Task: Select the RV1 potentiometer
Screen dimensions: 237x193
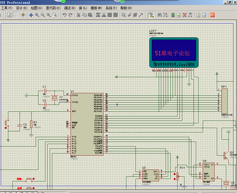Action: 177,176
